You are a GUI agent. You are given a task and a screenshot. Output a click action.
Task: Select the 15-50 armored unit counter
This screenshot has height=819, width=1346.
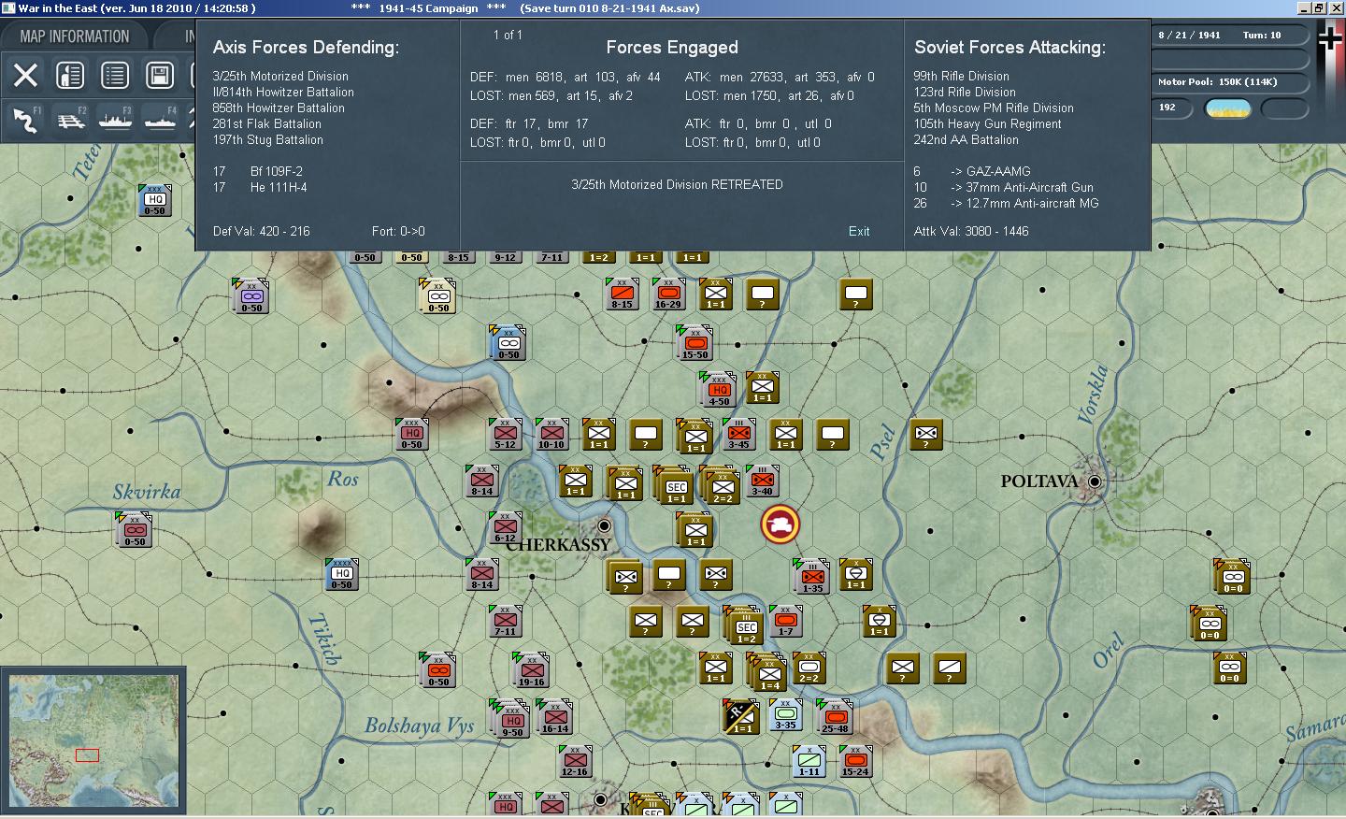click(x=694, y=344)
